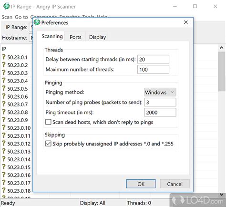Click the question mark icon beside 50.23.0.6
Screen dimensions: 226x207
(x=4, y=96)
